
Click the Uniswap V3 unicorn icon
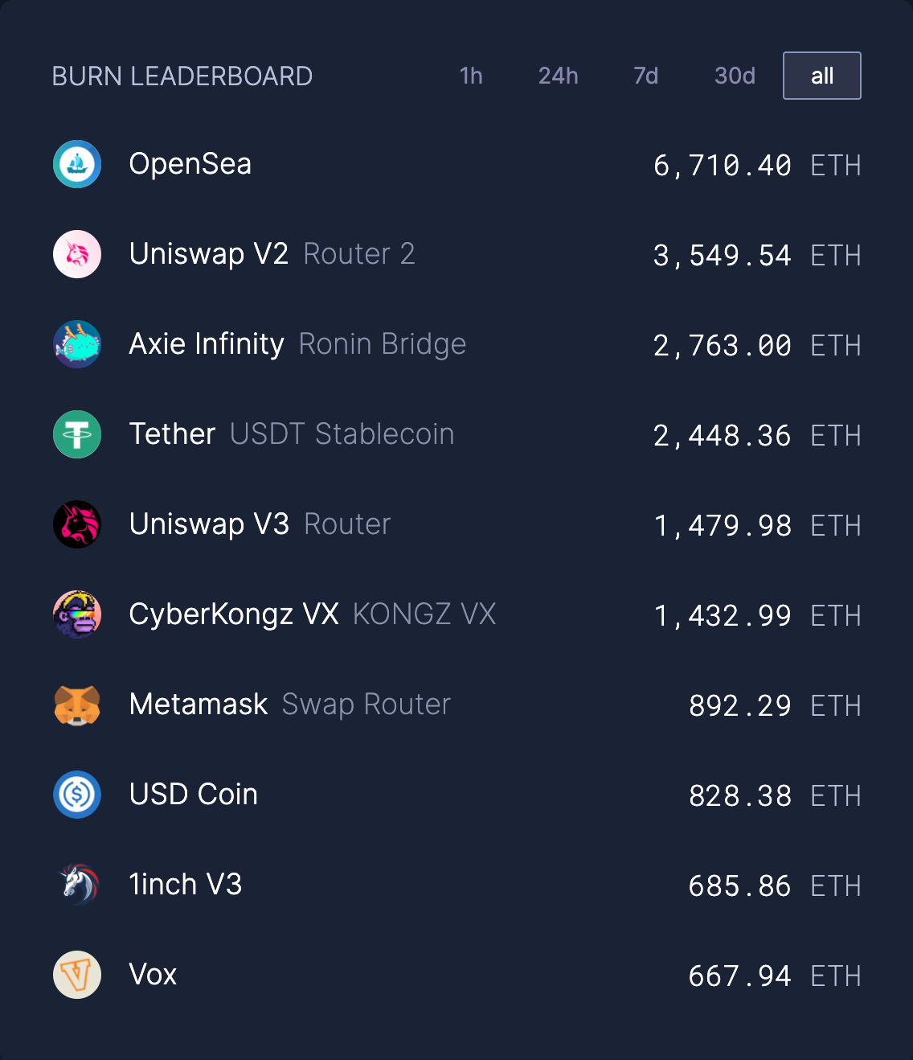pyautogui.click(x=77, y=524)
